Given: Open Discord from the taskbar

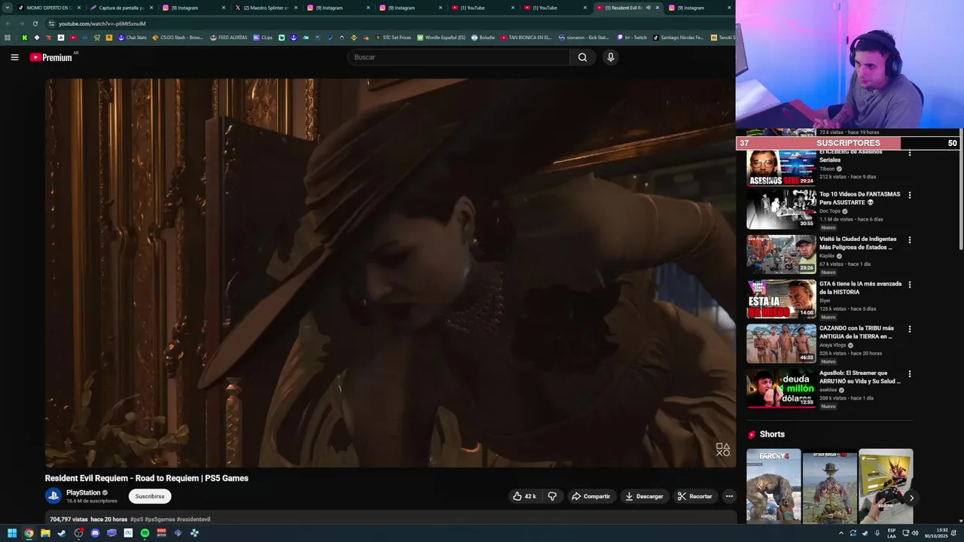Looking at the screenshot, I should pos(95,533).
